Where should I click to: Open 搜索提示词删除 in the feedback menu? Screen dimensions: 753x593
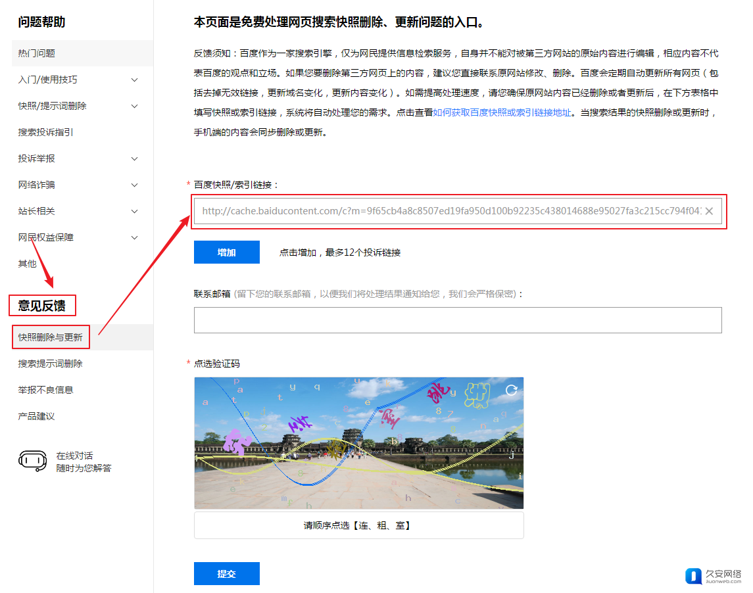pos(51,364)
